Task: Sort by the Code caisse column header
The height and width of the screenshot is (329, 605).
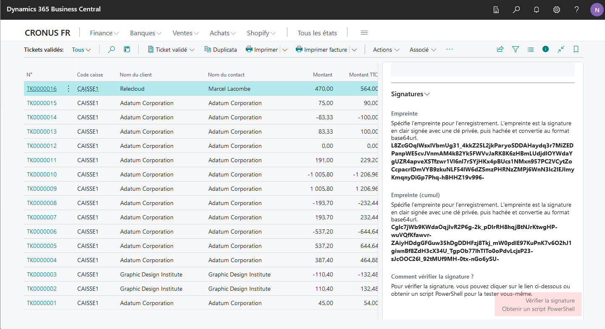Action: pos(90,74)
